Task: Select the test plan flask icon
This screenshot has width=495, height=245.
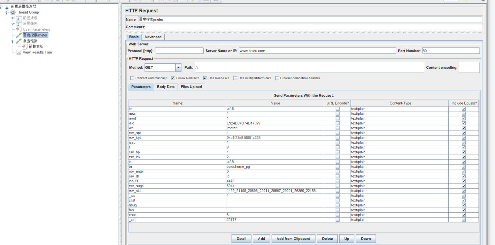Action: 7,6
